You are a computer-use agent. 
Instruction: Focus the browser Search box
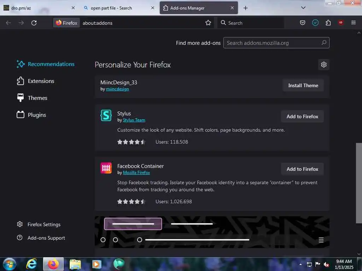coord(251,23)
